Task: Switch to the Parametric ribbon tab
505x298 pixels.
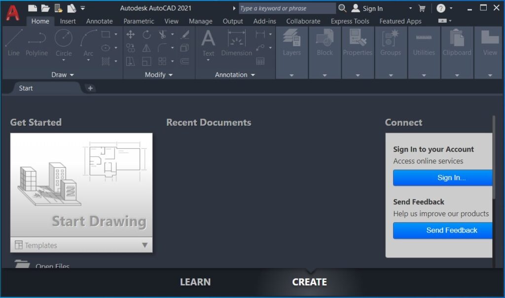Action: [x=139, y=21]
